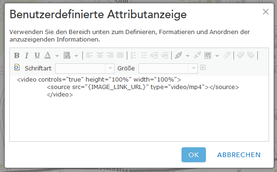The width and height of the screenshot is (277, 172).
Task: Close the Attributanzeige dialog
Action: (x=266, y=12)
